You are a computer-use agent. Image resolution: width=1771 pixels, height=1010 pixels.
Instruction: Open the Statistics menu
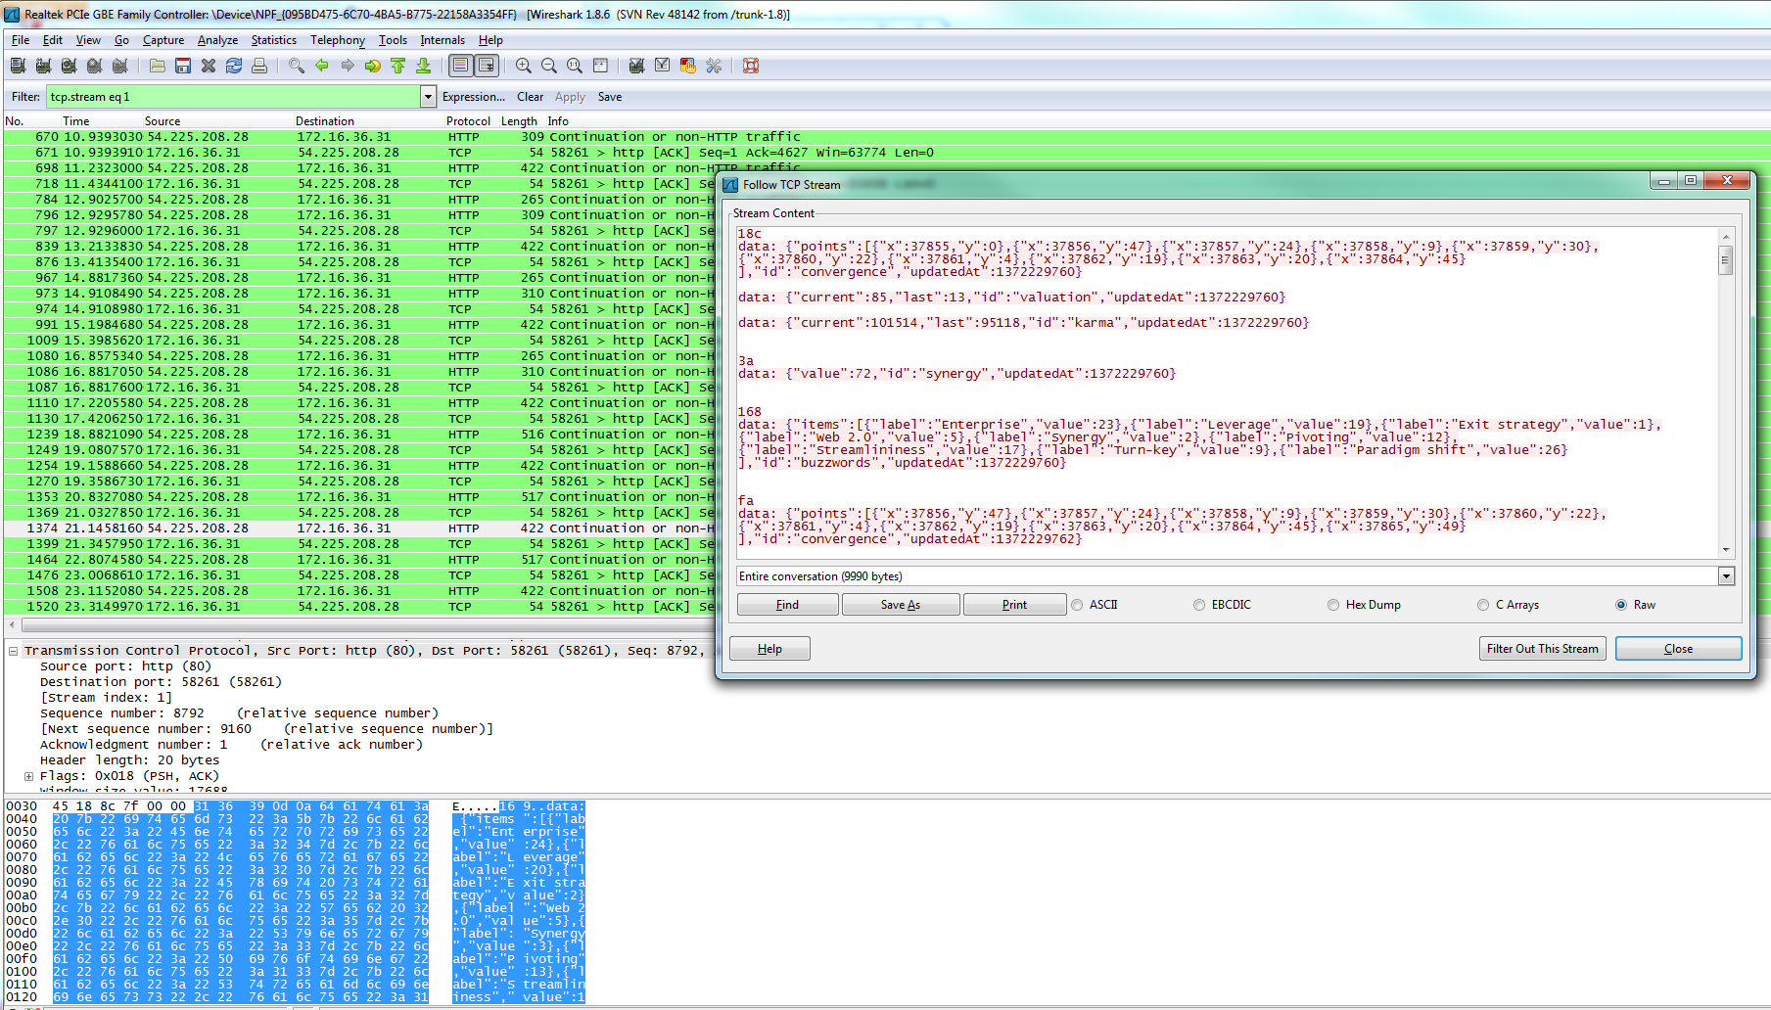[274, 40]
